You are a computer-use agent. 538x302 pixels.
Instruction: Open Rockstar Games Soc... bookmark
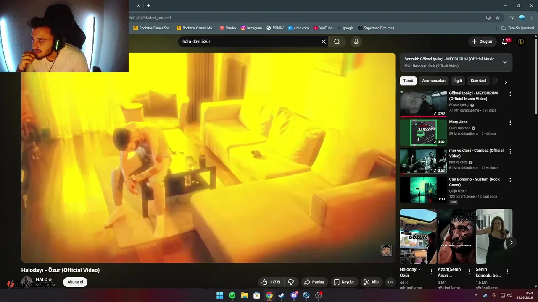153,28
